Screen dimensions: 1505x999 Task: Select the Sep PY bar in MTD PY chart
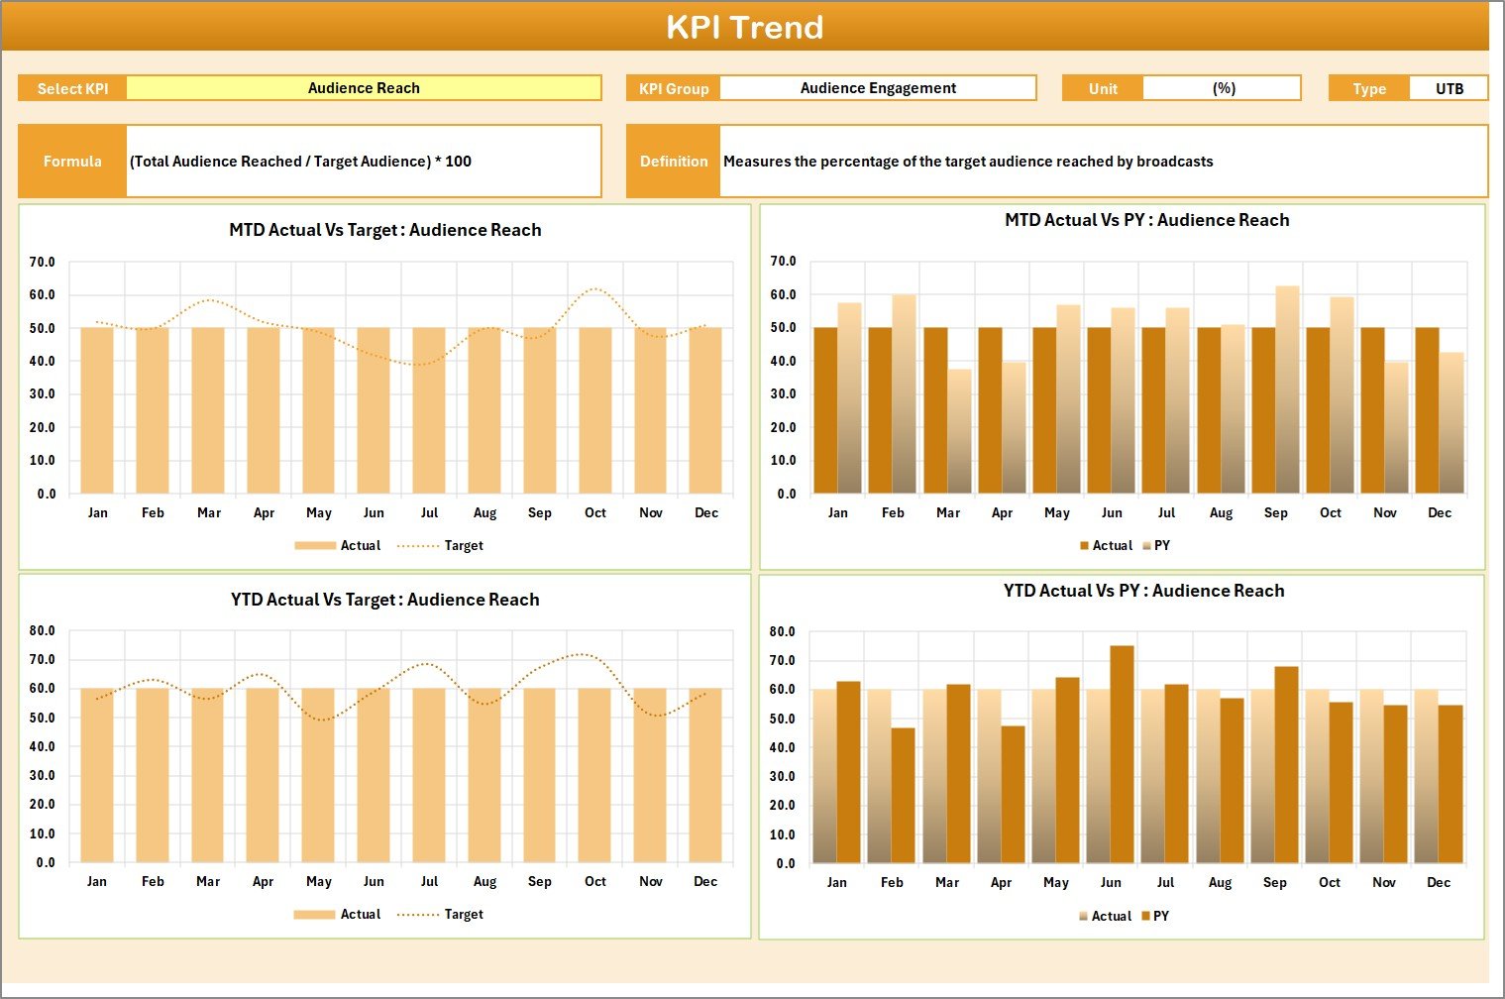point(1287,389)
